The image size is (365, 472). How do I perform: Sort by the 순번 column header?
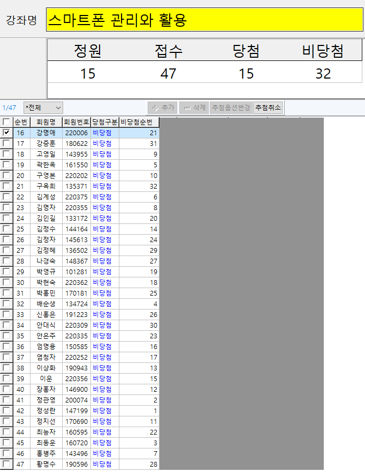(x=21, y=122)
